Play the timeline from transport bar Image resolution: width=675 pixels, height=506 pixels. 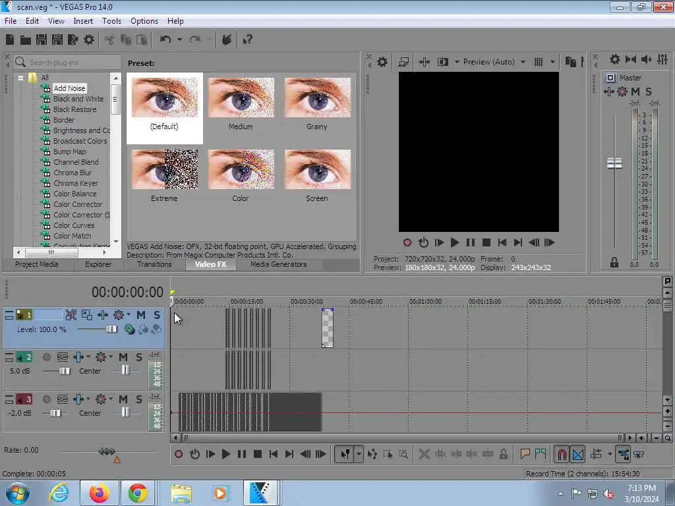[225, 454]
